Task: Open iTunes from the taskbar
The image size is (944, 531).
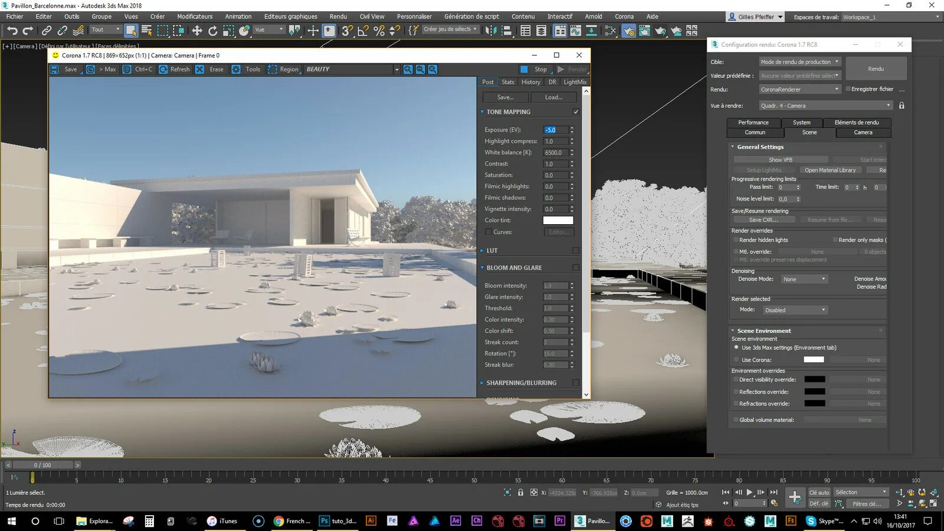Action: tap(222, 521)
